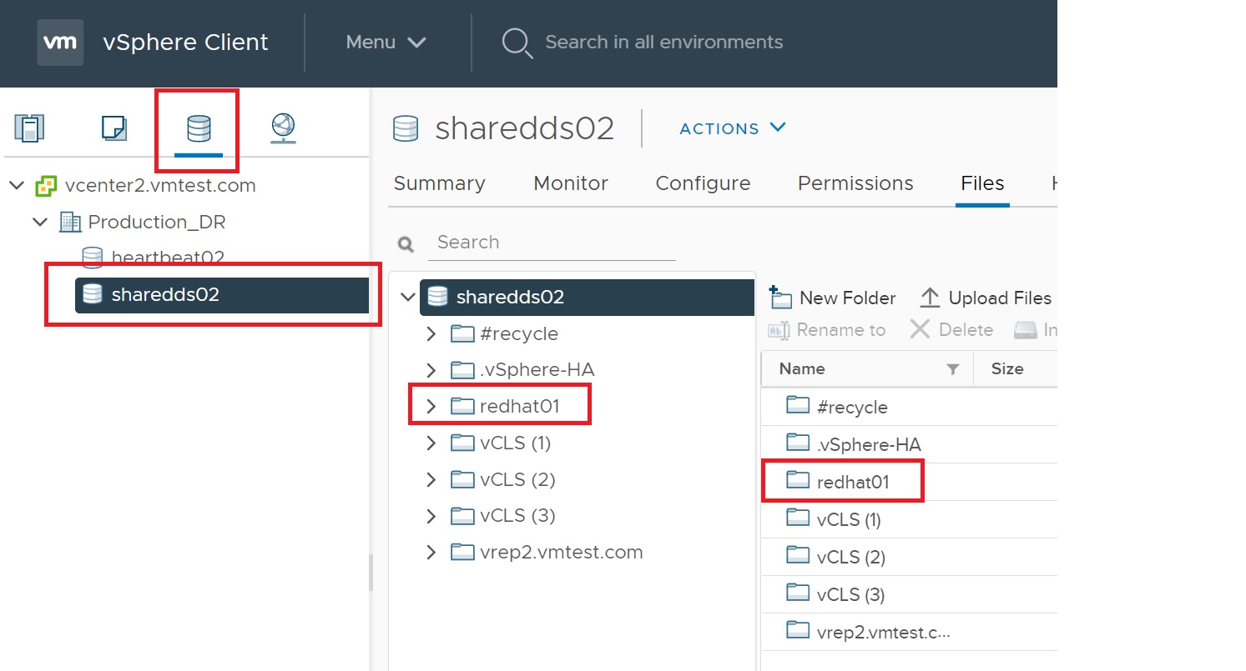Open the Hosts and Clusters view icon
This screenshot has width=1246, height=671.
pos(30,128)
